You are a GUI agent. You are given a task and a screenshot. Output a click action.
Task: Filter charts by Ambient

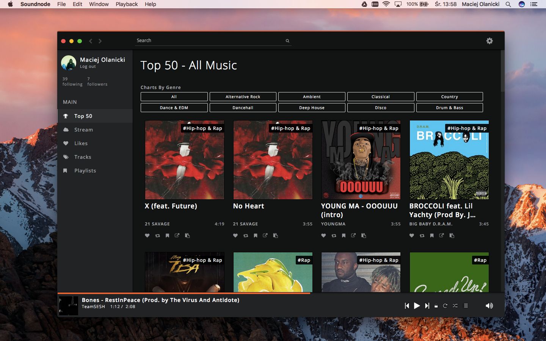[312, 97]
